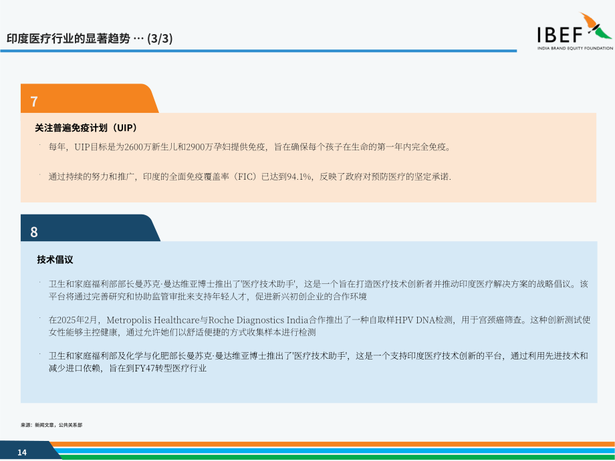615x461 pixels.
Task: Select the slide title 印度医疗行业的显著趋势 (3/3)
Action: pos(90,39)
